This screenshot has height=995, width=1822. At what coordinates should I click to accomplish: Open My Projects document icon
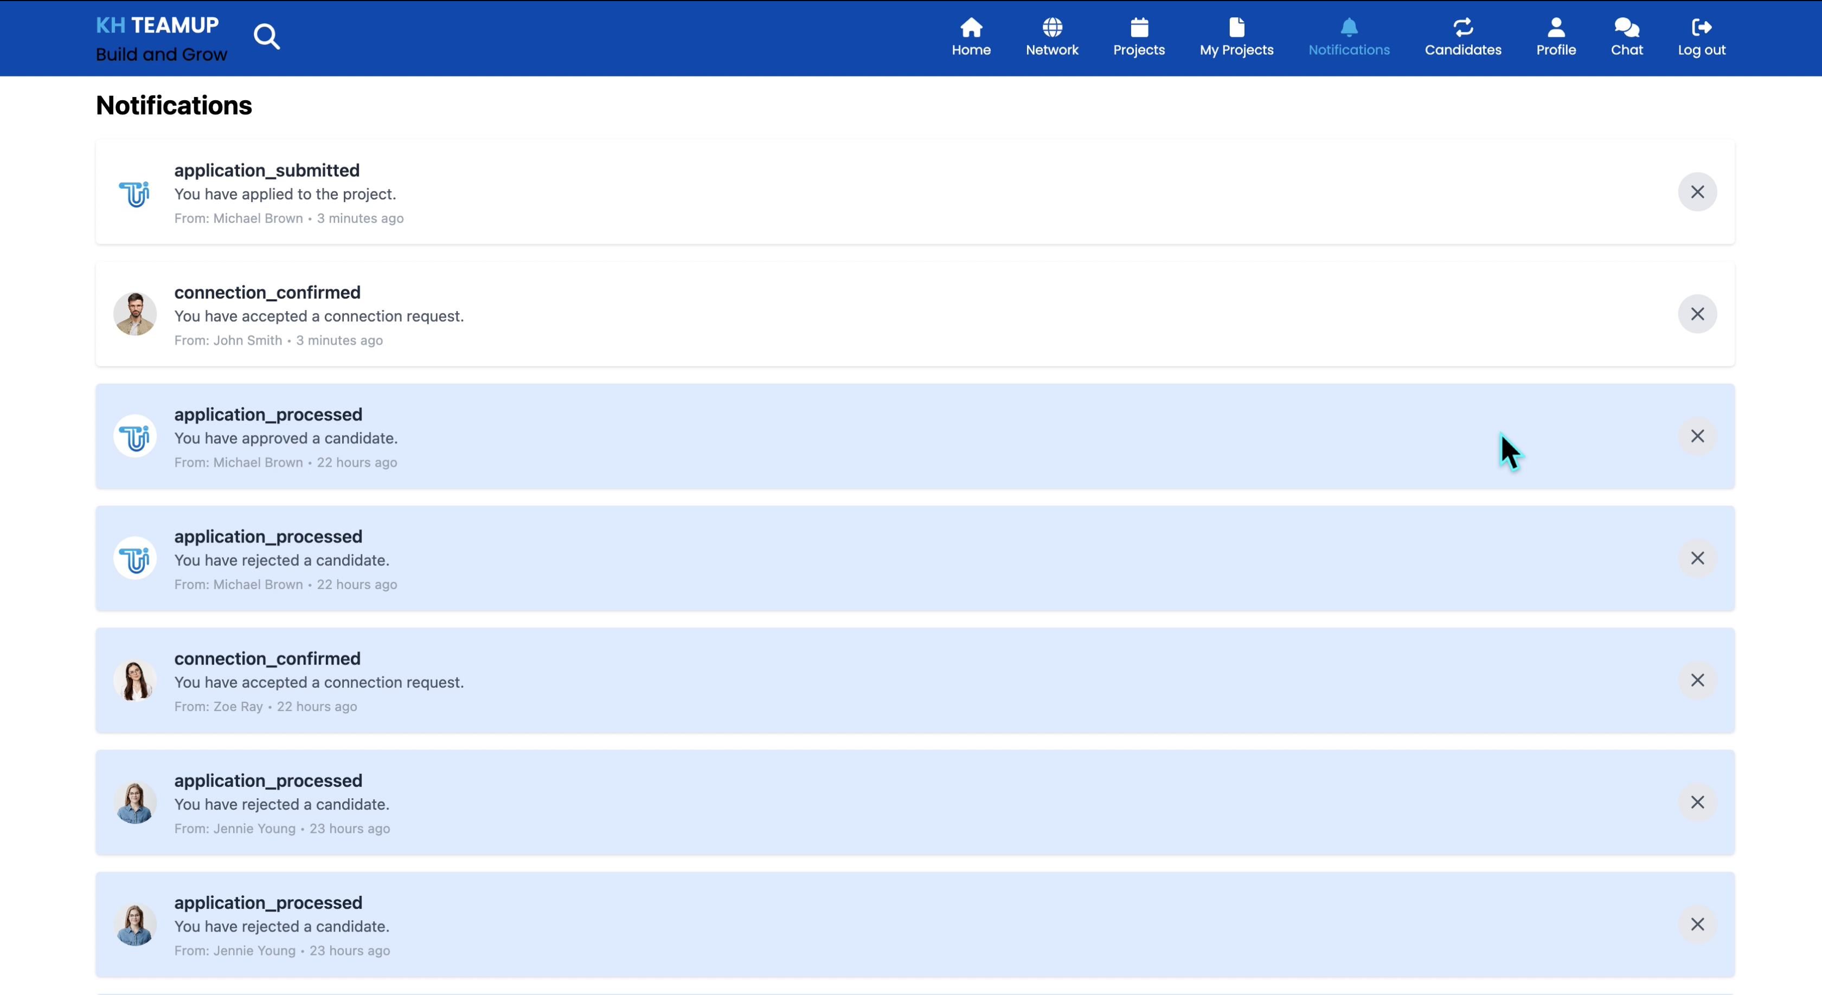click(x=1236, y=28)
